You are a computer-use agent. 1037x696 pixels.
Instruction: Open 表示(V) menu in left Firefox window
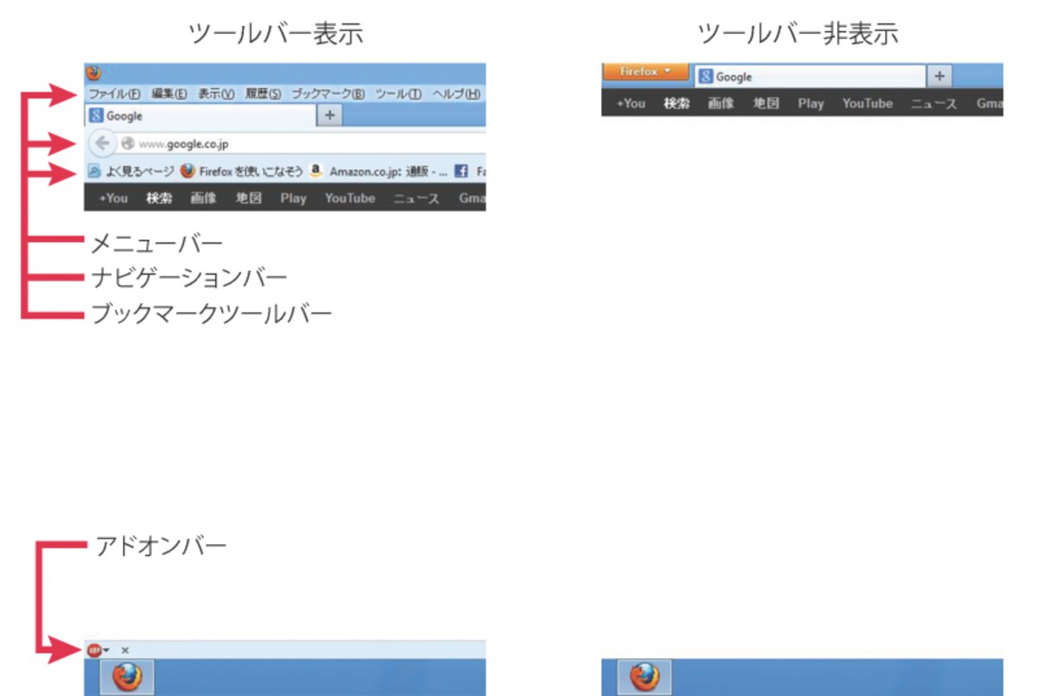[x=216, y=94]
